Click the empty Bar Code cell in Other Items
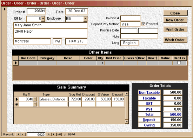The height and width of the screenshot is (138, 193). click(28, 63)
